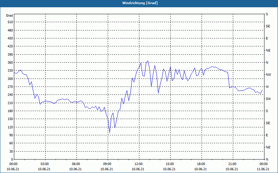The width and height of the screenshot is (278, 173).
Task: Pick the 18:00 time label
Action: (202, 164)
